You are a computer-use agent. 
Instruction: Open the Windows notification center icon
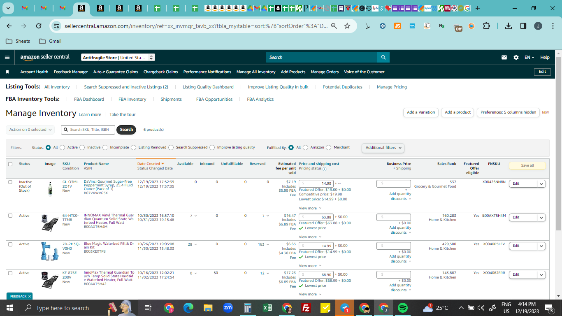coord(549,308)
